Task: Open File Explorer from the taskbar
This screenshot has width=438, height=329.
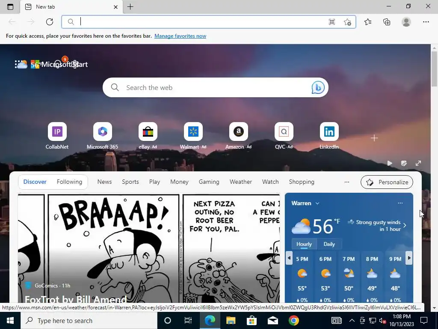Action: click(x=231, y=320)
